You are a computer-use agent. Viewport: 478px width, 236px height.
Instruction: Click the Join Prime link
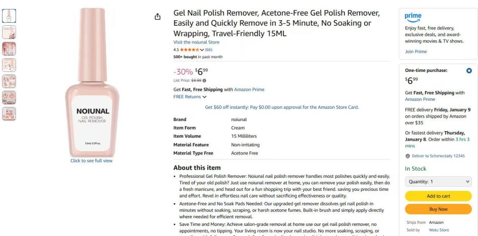416,52
